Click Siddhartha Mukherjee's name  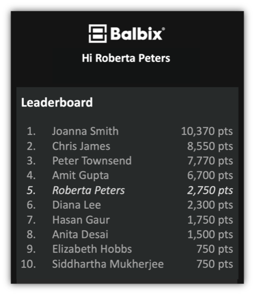tap(108, 264)
